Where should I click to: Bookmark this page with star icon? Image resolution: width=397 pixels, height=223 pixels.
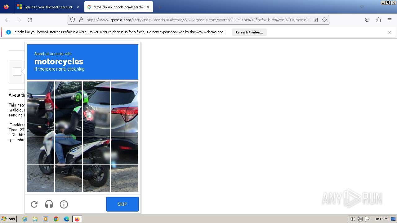pyautogui.click(x=324, y=20)
